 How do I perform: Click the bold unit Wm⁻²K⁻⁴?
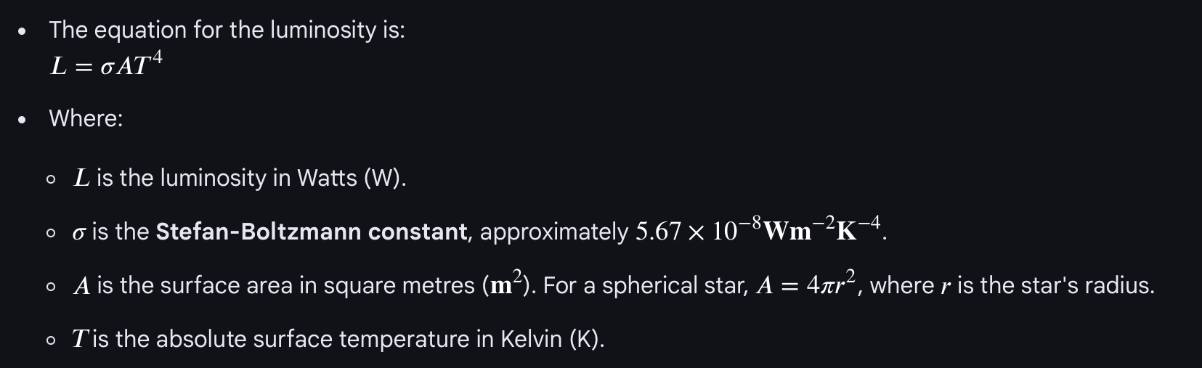(822, 230)
